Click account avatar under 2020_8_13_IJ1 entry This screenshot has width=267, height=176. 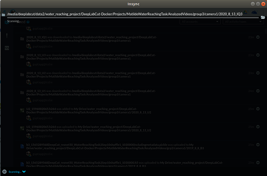click(29, 100)
